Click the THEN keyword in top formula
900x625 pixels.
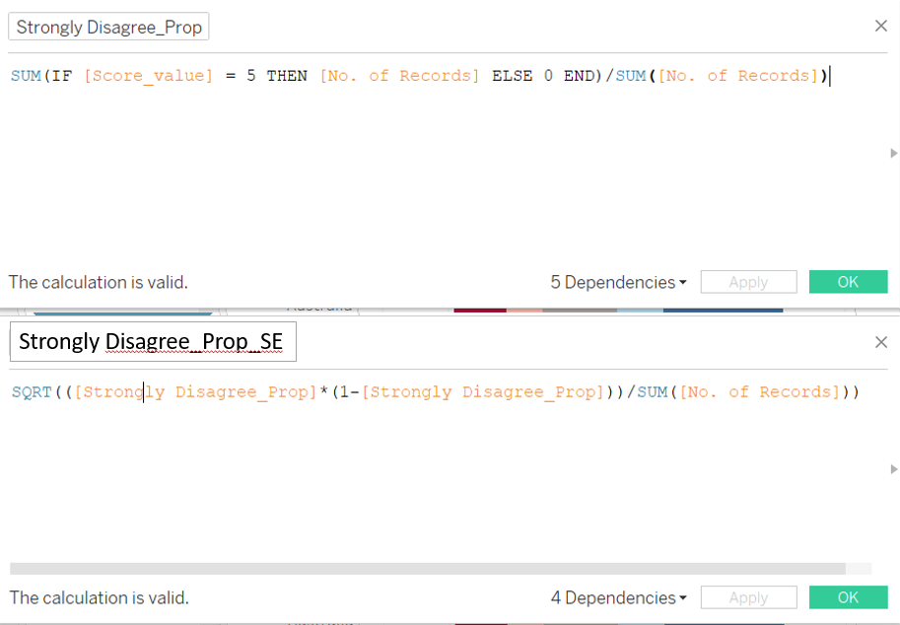pyautogui.click(x=287, y=76)
